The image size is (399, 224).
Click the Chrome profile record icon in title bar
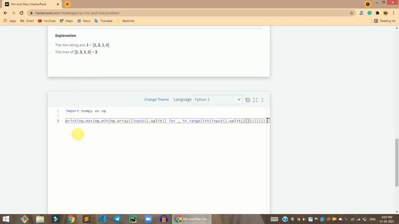368,4
